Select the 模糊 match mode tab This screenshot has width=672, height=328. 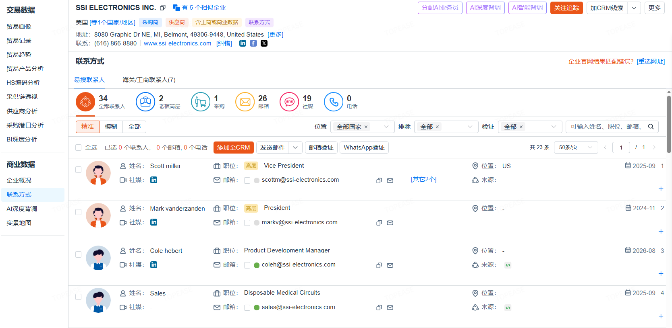tap(111, 127)
